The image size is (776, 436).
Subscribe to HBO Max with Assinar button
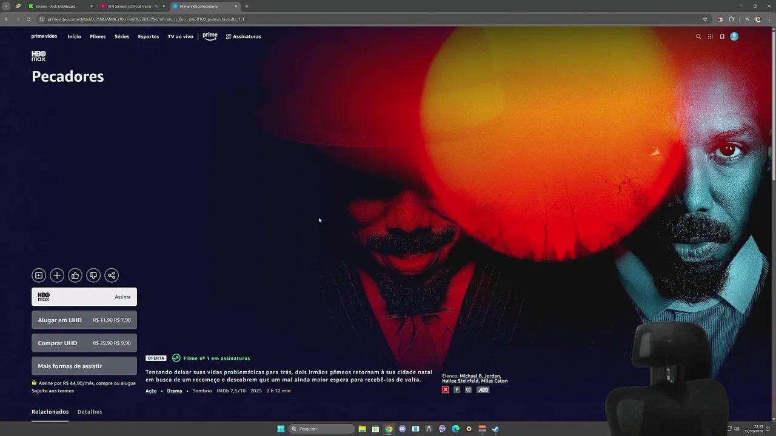84,297
